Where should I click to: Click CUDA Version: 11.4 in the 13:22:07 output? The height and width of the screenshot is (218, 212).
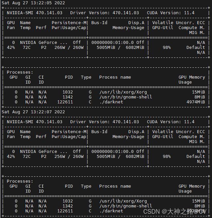(171, 122)
